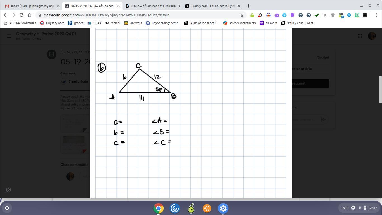The width and height of the screenshot is (382, 215).
Task: Open the blue swirl app on shelf
Action: (x=175, y=208)
